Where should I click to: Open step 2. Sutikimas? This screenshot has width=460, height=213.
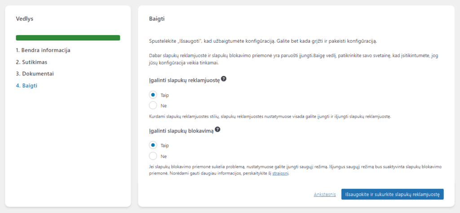31,62
